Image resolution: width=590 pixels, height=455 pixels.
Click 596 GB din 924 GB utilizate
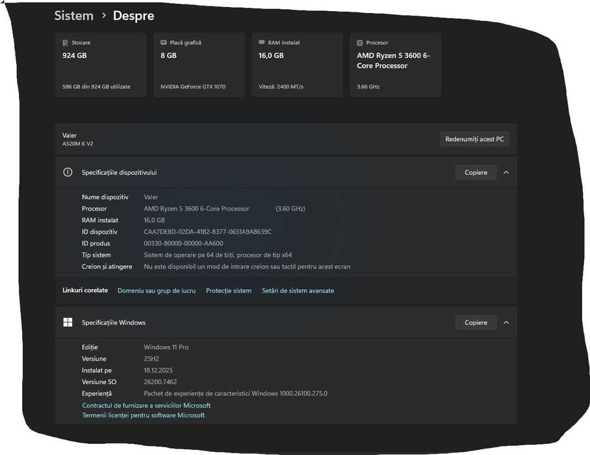[x=96, y=86]
